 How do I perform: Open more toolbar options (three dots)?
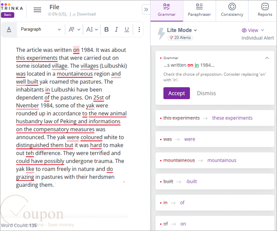point(139,29)
